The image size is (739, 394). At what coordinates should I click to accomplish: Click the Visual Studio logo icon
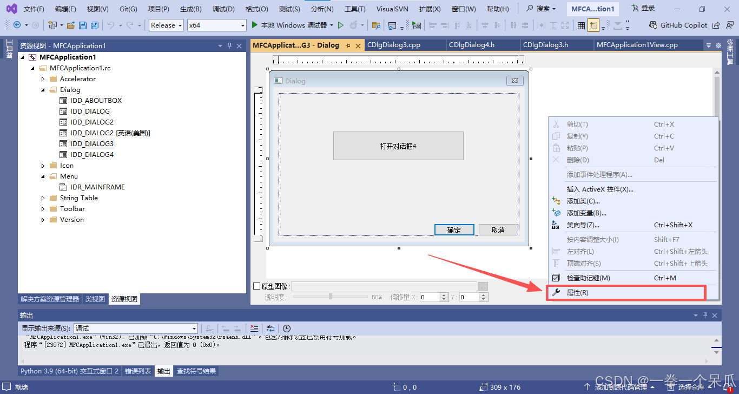tap(11, 9)
